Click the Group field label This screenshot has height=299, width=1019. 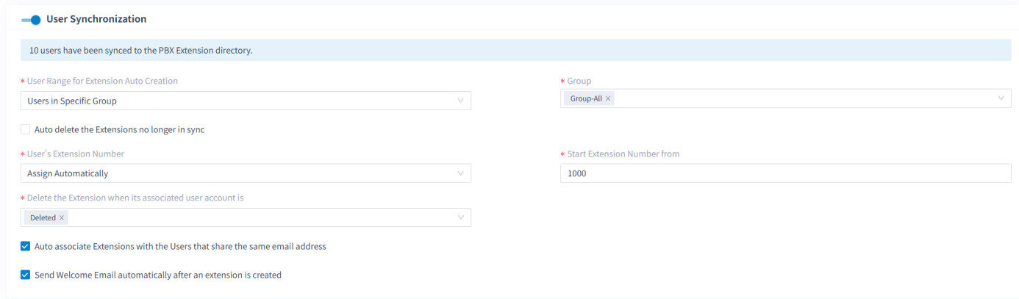[579, 81]
